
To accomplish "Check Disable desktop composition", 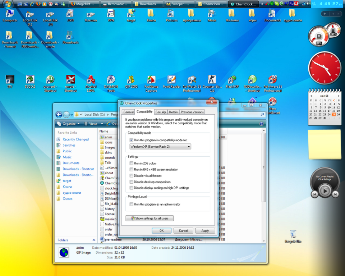I will [x=132, y=182].
